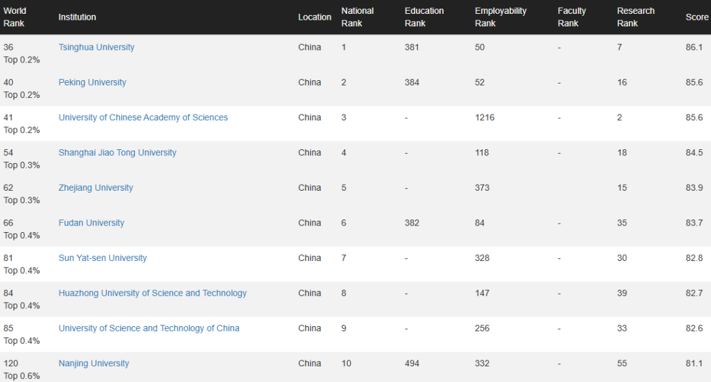Open University of Science and Technology of China link
Viewport: 711px width, 382px height.
point(149,328)
